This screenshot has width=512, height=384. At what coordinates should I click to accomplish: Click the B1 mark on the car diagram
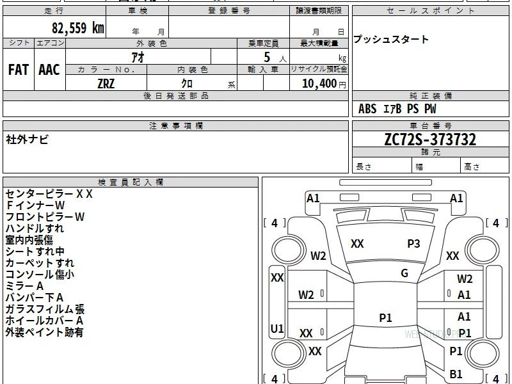coord(456,374)
